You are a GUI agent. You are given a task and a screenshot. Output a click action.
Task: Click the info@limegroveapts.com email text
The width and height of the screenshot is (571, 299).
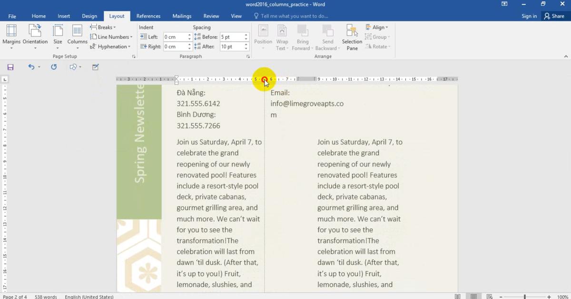click(x=307, y=109)
